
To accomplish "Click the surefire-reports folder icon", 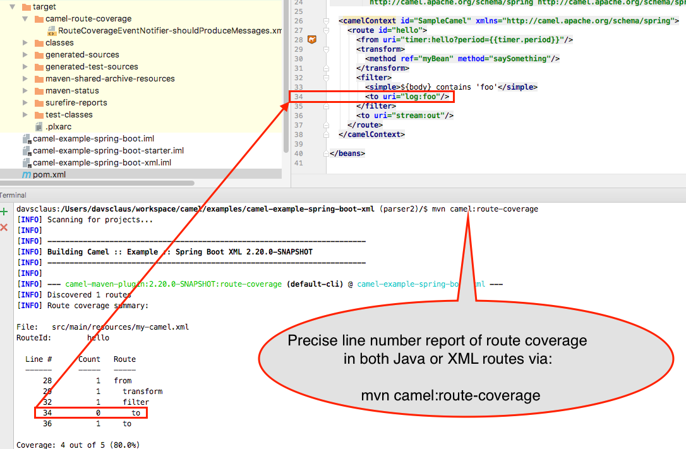I will (x=39, y=103).
